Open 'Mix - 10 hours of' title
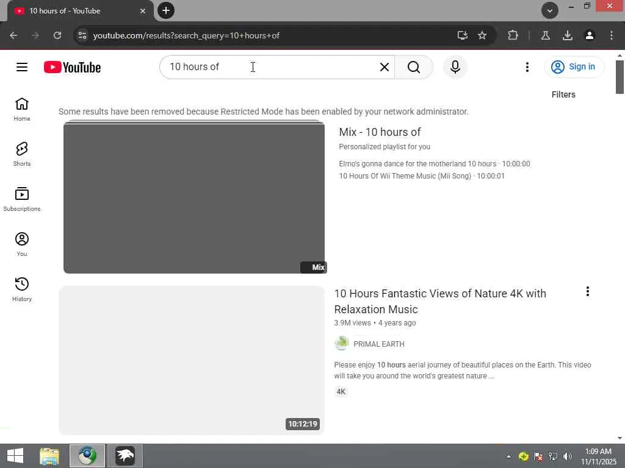Screen dimensions: 625x468 (380, 132)
